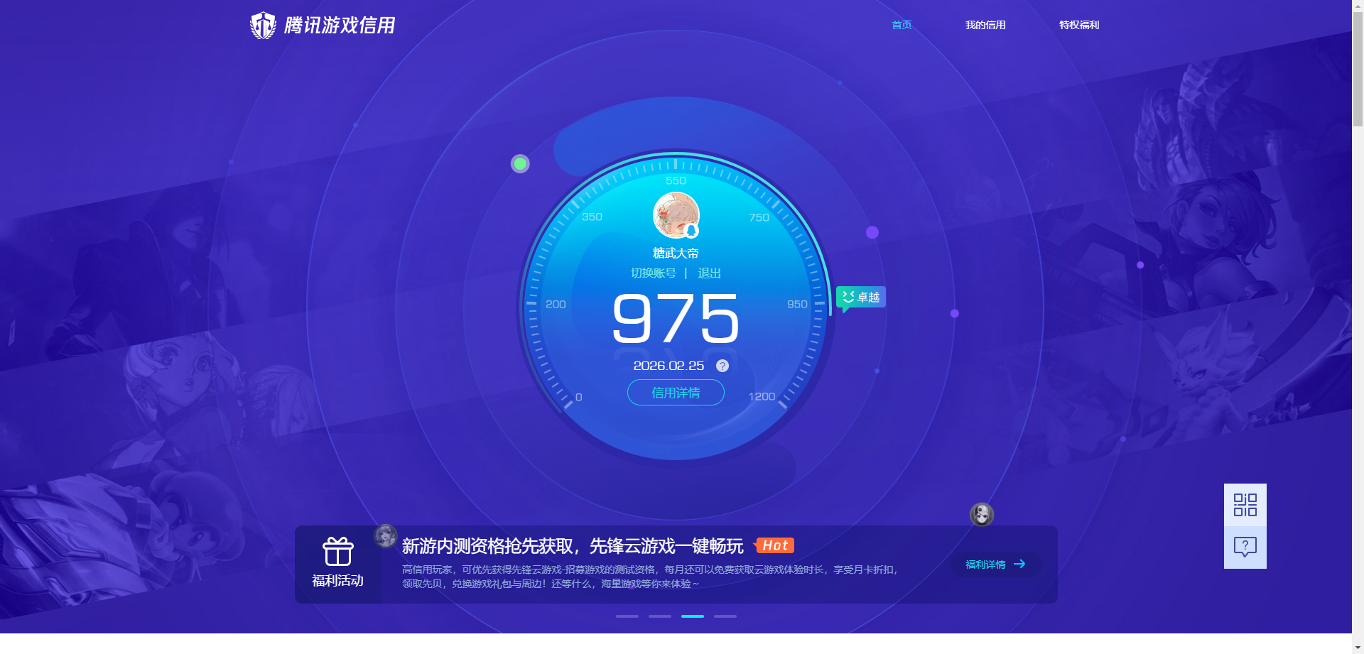1364x654 pixels.
Task: Open the help question chat icon
Action: pyautogui.click(x=1245, y=547)
